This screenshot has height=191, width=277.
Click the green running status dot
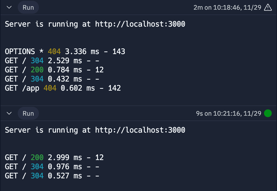point(268,113)
